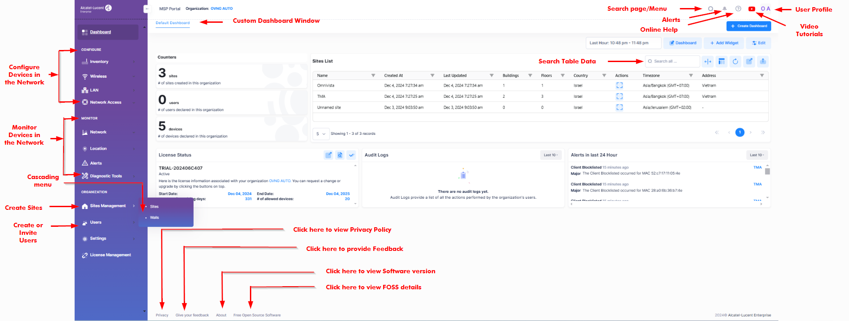The height and width of the screenshot is (321, 849).
Task: Click the Search all table input
Action: [x=672, y=61]
